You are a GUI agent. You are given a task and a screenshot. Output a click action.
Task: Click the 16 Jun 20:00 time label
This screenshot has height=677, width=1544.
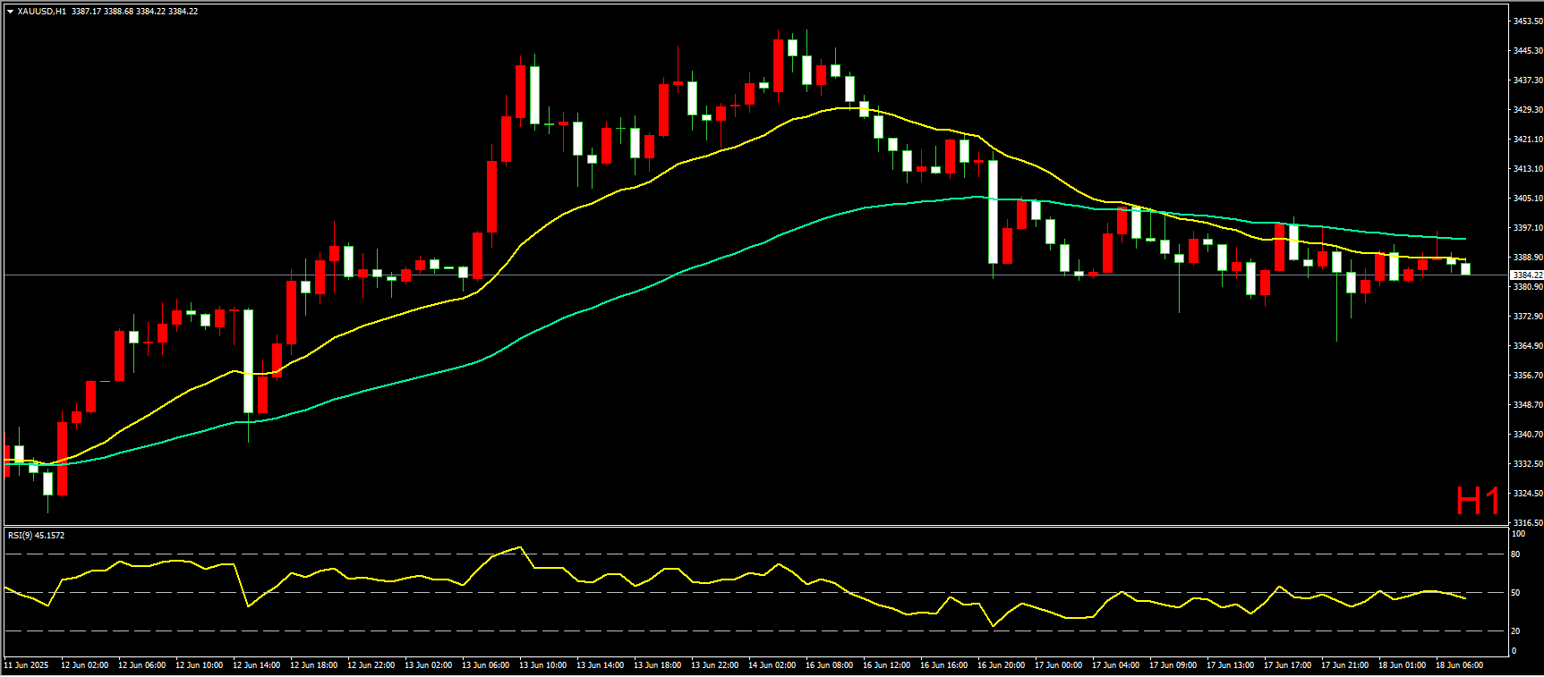pyautogui.click(x=1001, y=664)
